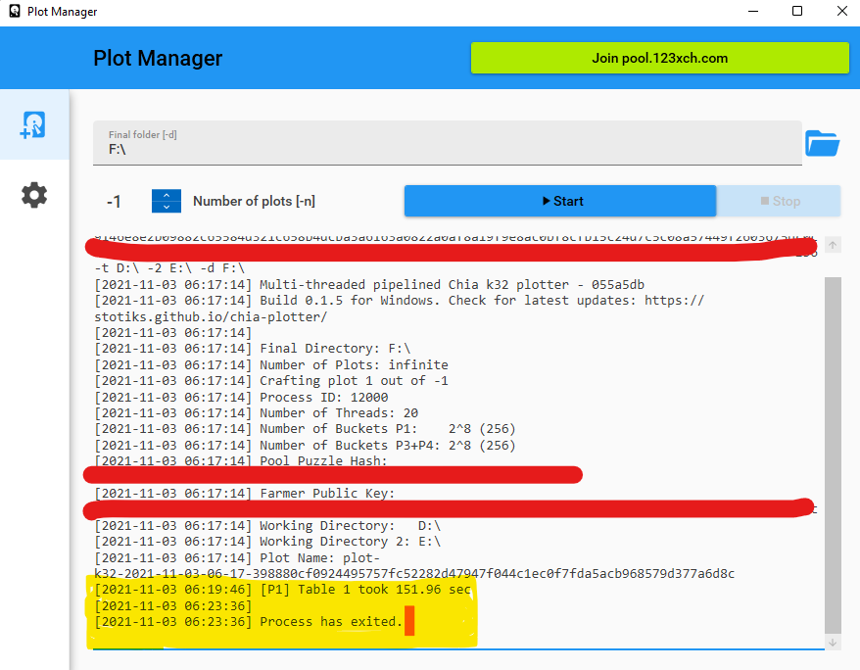Open Join pool.123xch.com
Viewport: 860px width, 670px height.
pos(659,58)
